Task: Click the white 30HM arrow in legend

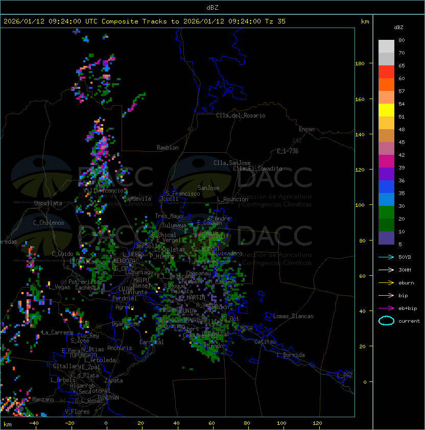Action: 386,270
